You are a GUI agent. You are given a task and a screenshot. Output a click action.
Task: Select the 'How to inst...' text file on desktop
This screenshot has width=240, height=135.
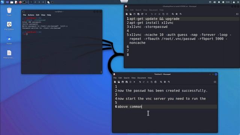(9, 54)
